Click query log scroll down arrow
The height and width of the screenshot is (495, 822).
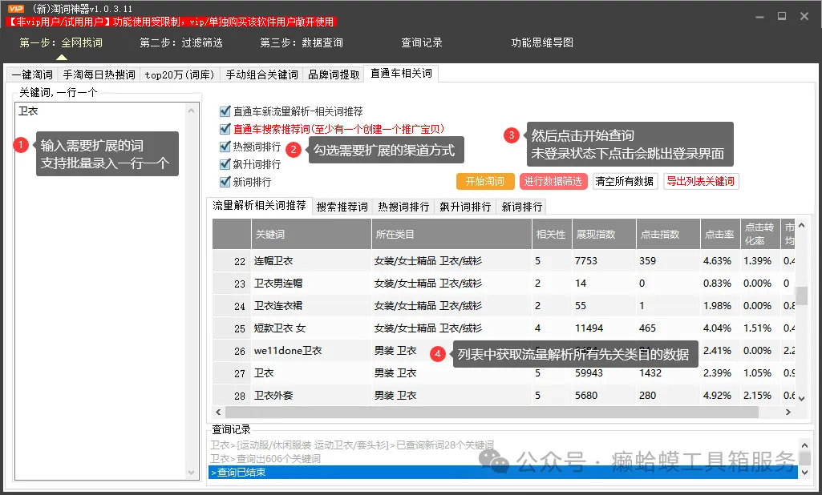pyautogui.click(x=804, y=473)
